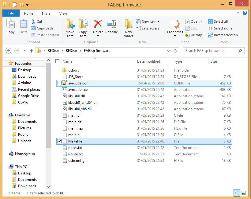Open the Delete options dropdown arrow
Viewport: 251px width, 199px height.
(x=98, y=36)
